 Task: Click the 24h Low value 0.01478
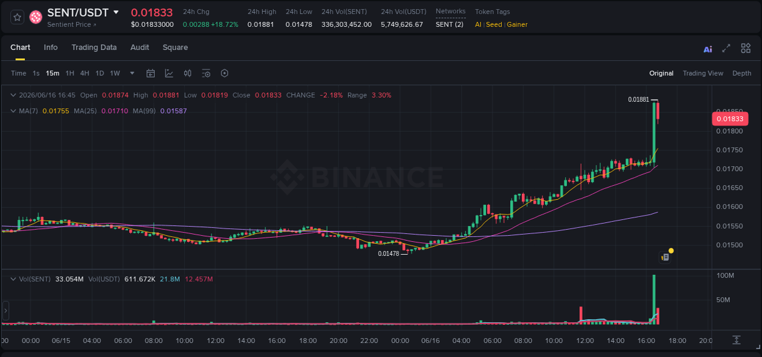[299, 24]
